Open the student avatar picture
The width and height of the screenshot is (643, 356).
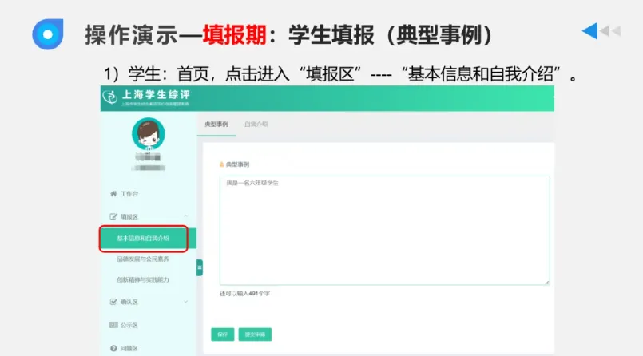(x=149, y=134)
